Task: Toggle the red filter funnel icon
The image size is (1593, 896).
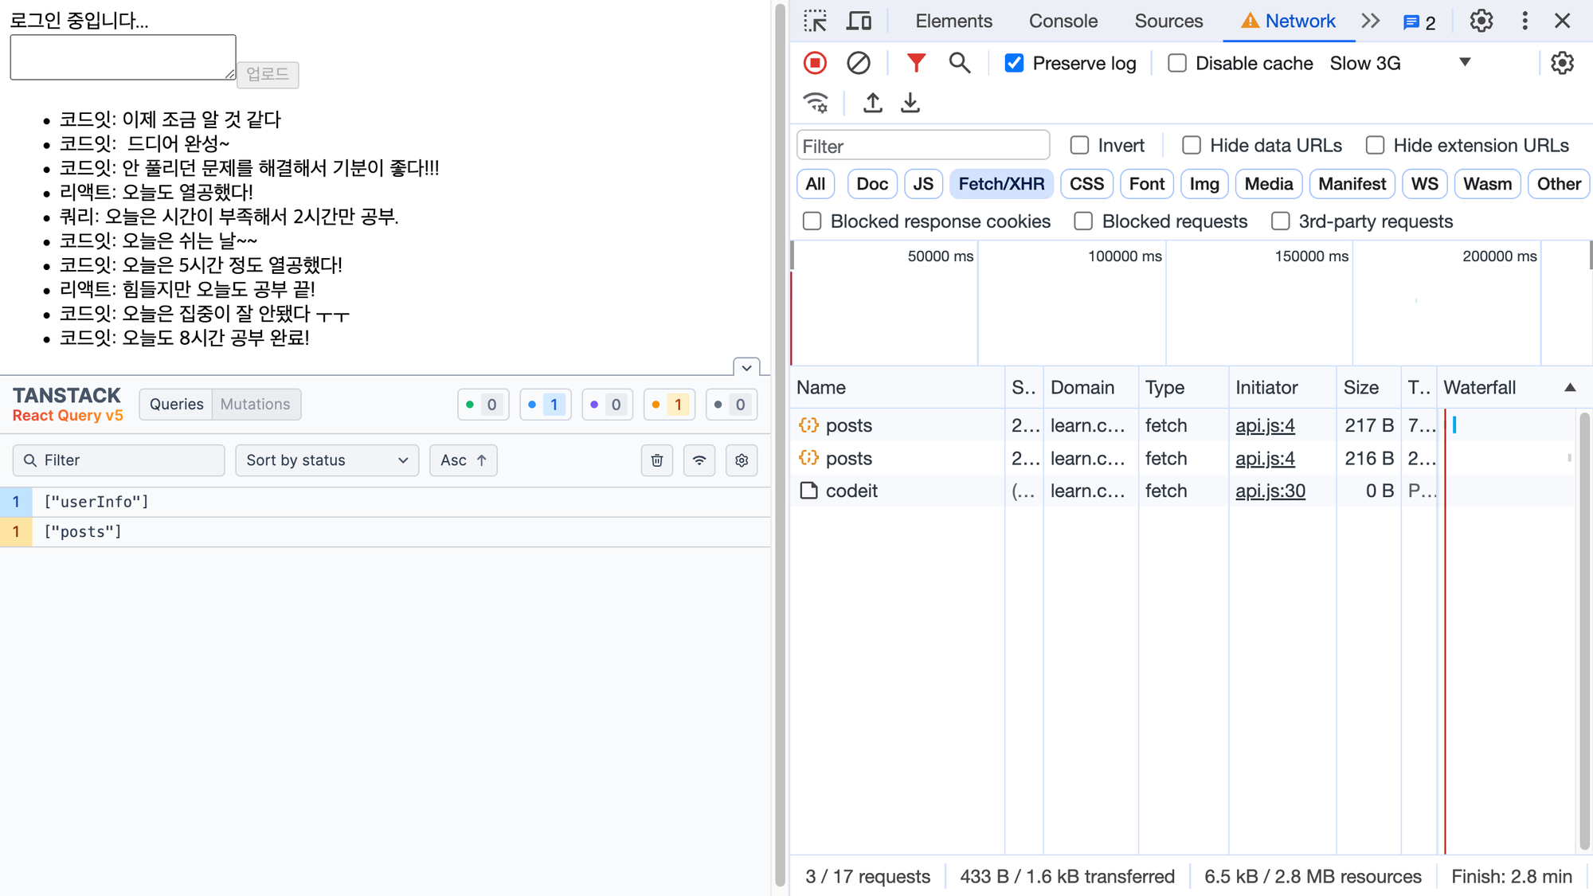Action: (916, 63)
